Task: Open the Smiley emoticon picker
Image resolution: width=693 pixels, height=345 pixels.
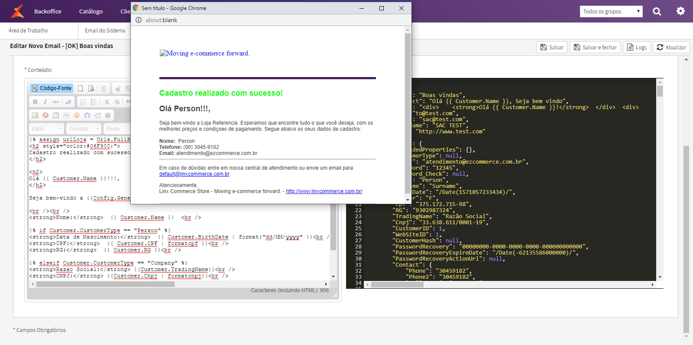Action: (x=77, y=115)
